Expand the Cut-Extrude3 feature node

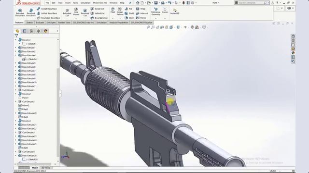click(x=16, y=133)
